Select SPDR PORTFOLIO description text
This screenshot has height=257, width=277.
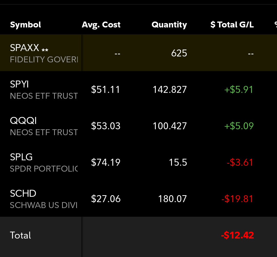[44, 169]
